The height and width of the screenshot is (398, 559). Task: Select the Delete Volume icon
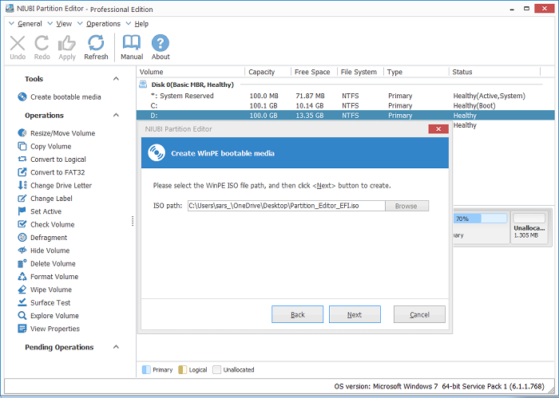(x=22, y=263)
